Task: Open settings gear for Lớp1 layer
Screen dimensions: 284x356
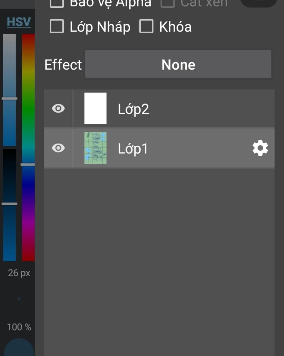Action: (260, 148)
